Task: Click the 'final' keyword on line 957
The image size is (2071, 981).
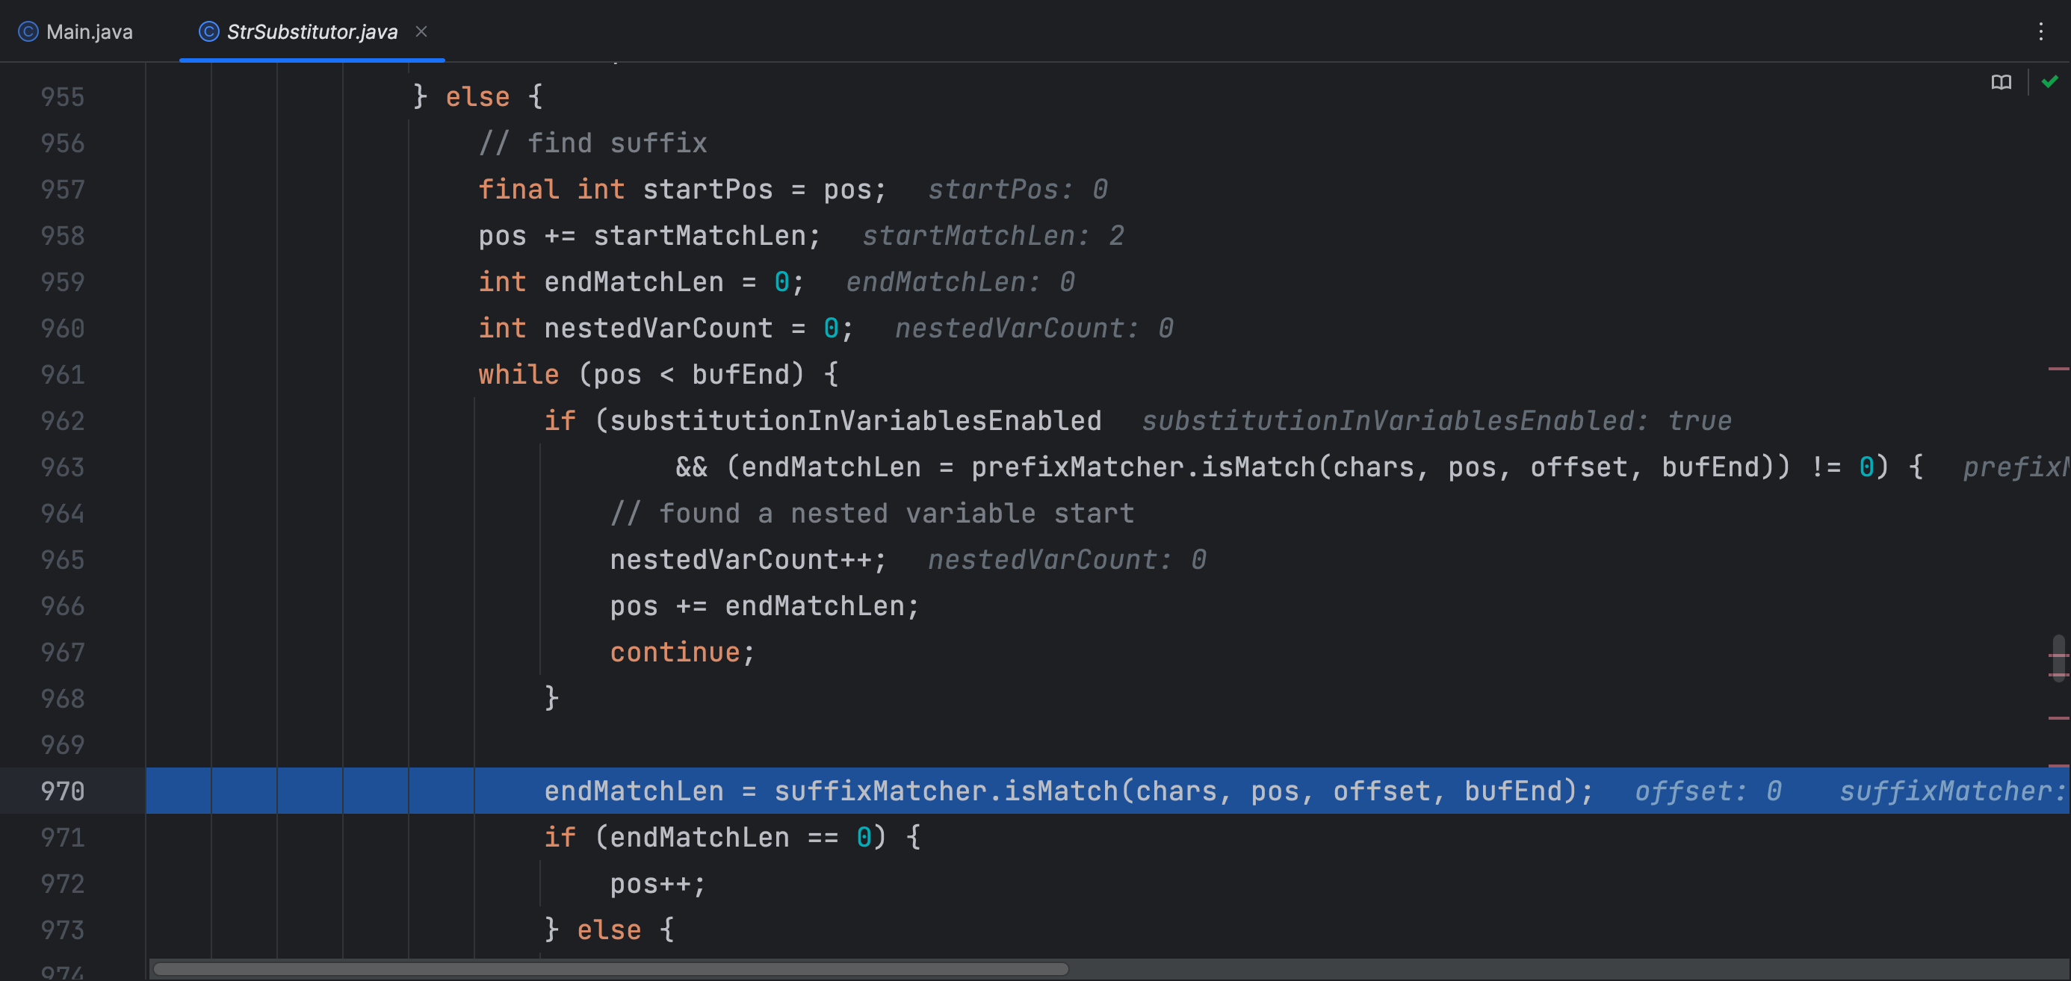Action: (518, 189)
